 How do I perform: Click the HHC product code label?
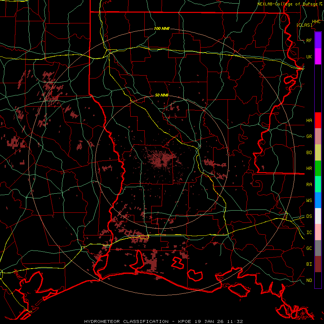point(316,22)
